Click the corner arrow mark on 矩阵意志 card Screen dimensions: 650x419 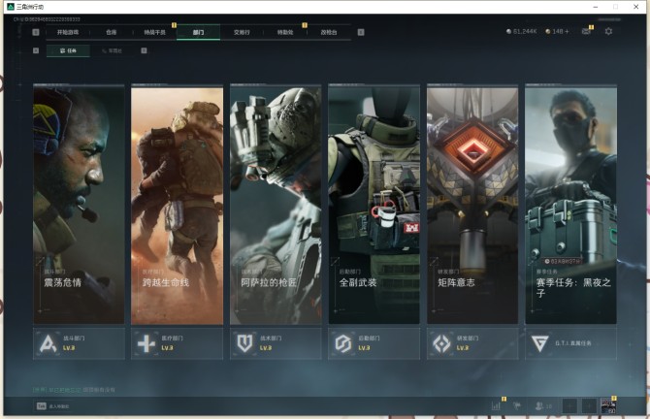pos(434,262)
